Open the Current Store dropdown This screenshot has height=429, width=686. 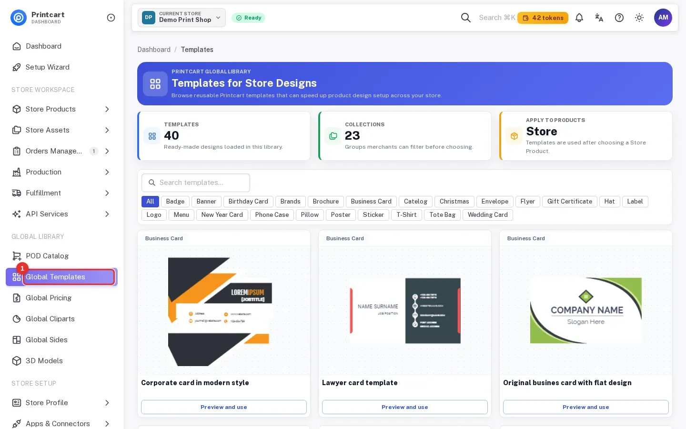(x=182, y=18)
